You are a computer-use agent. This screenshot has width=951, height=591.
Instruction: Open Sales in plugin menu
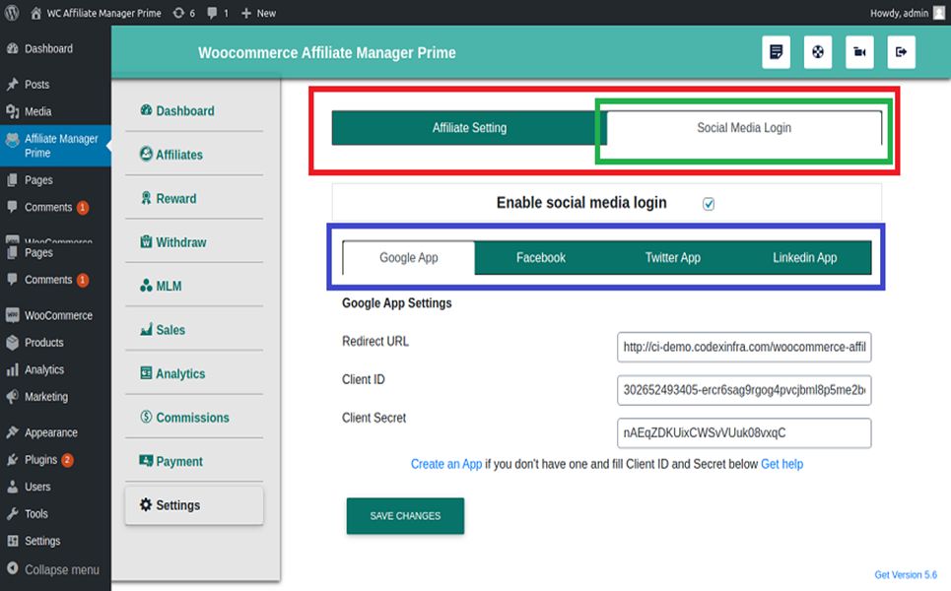pos(163,330)
